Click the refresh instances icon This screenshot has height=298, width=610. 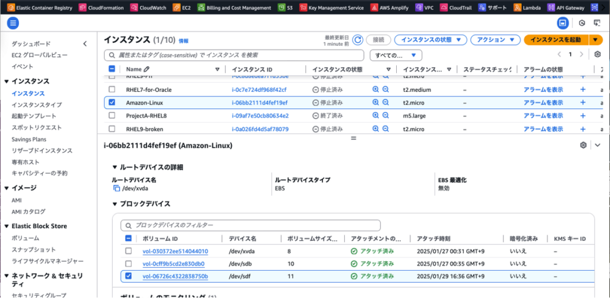(x=357, y=40)
